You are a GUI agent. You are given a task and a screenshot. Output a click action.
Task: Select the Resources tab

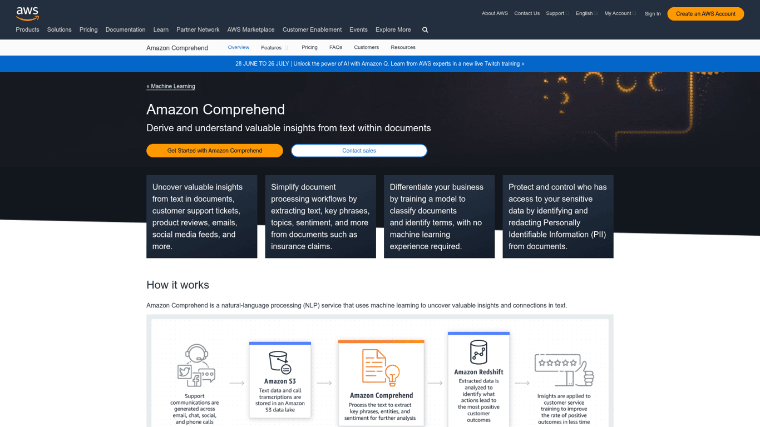403,47
